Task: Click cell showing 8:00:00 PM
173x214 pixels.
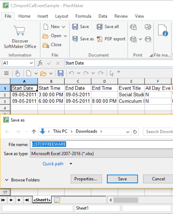Action: pos(104,101)
